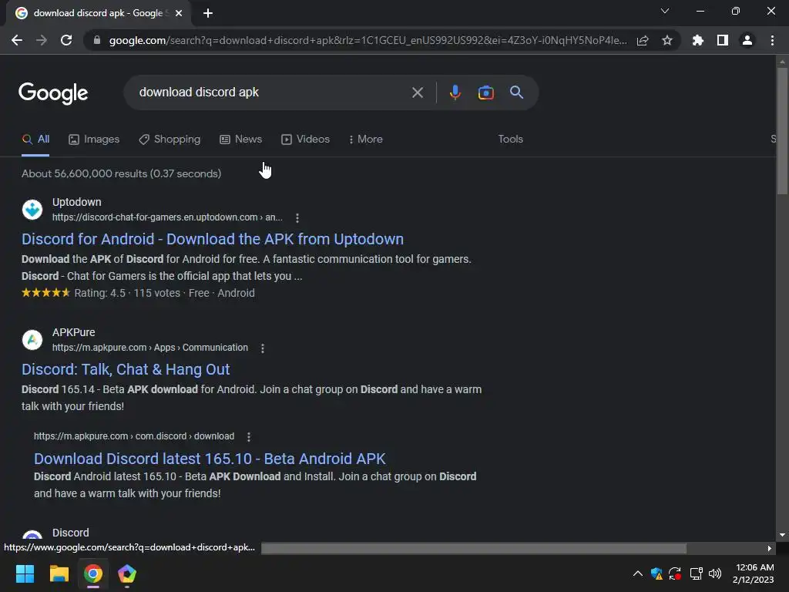This screenshot has width=789, height=592.
Task: Reload the page with the refresh icon
Action: click(66, 40)
